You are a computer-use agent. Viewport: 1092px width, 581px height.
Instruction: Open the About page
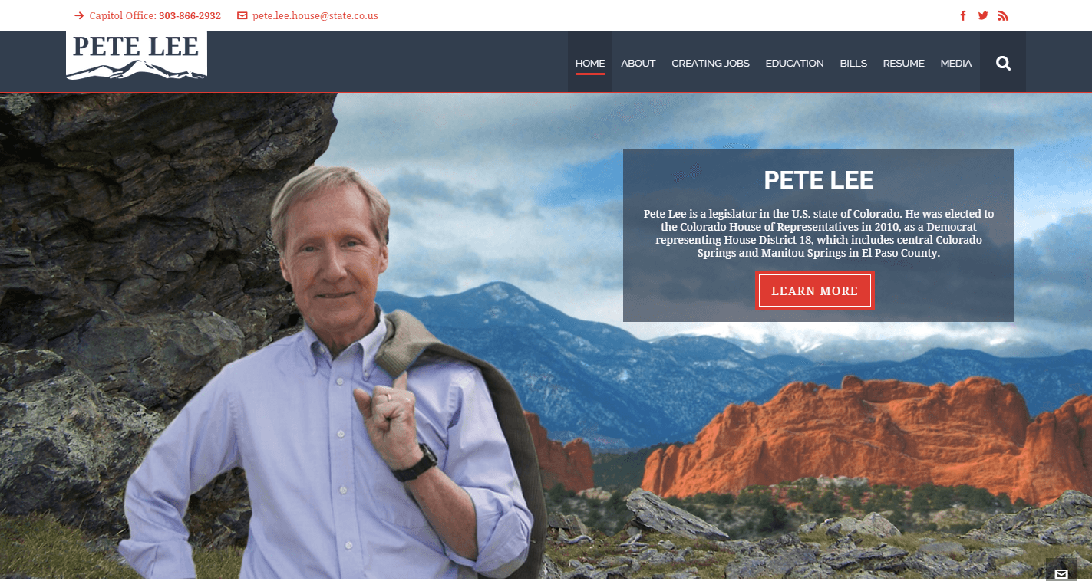coord(638,63)
